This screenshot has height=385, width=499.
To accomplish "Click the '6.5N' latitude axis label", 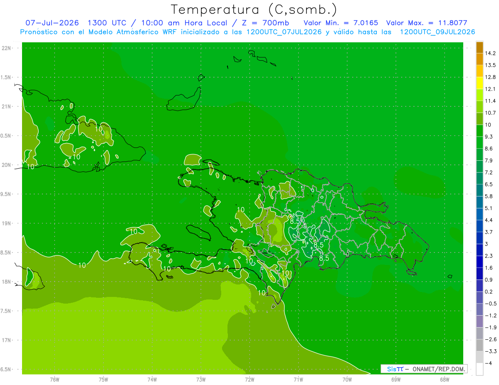I will click(x=6, y=370).
